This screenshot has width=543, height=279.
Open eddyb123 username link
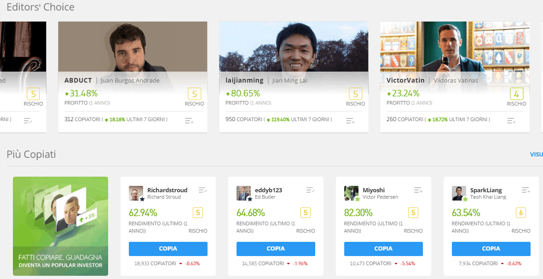pos(268,190)
